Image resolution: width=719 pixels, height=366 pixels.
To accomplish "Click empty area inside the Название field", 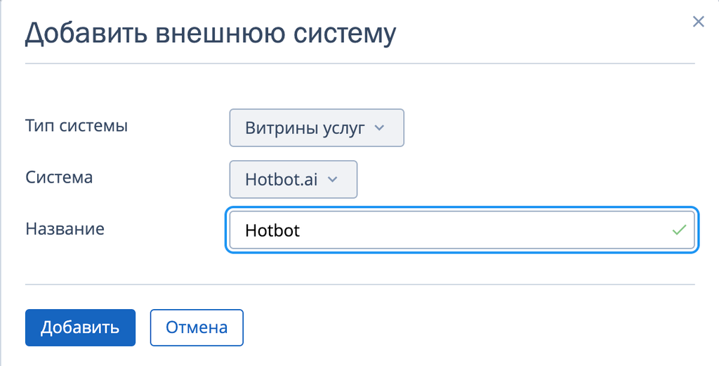I will [492, 230].
